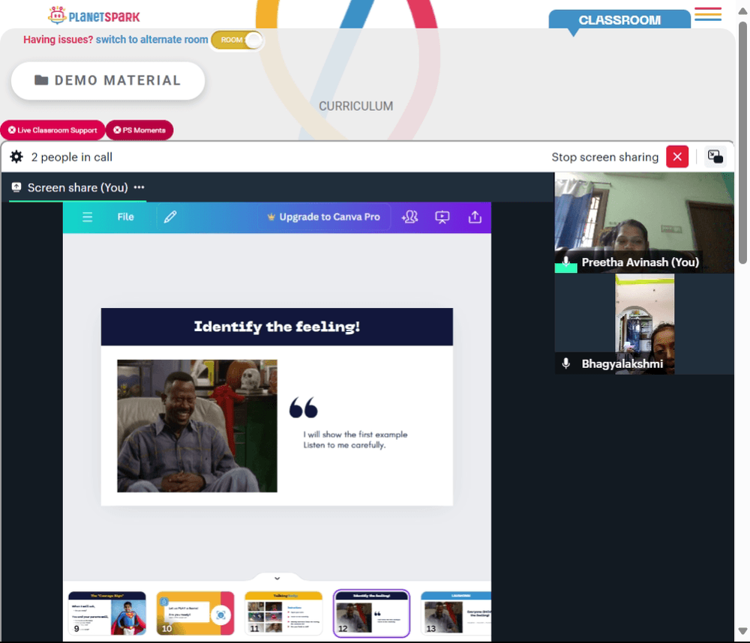Viewport: 750px width, 643px height.
Task: Click the Canva pencil edit icon
Action: 170,217
